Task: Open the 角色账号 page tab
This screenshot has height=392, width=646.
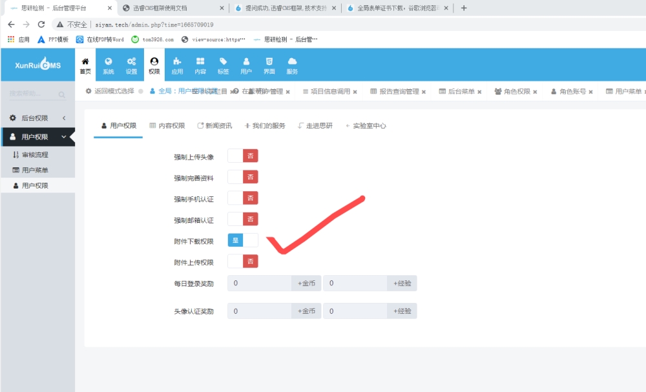Action: click(568, 92)
